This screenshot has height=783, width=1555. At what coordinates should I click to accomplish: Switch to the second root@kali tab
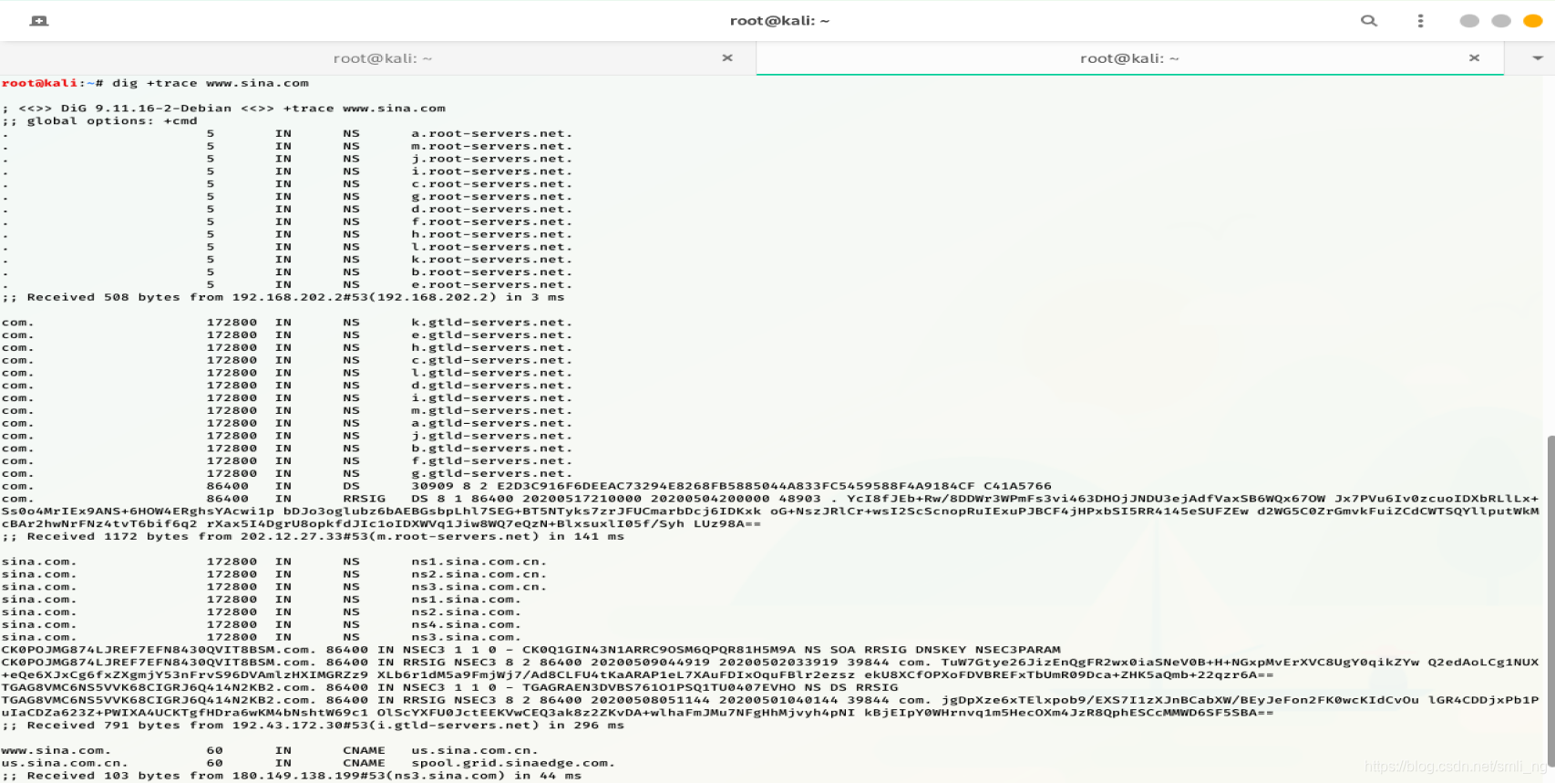pos(1130,58)
